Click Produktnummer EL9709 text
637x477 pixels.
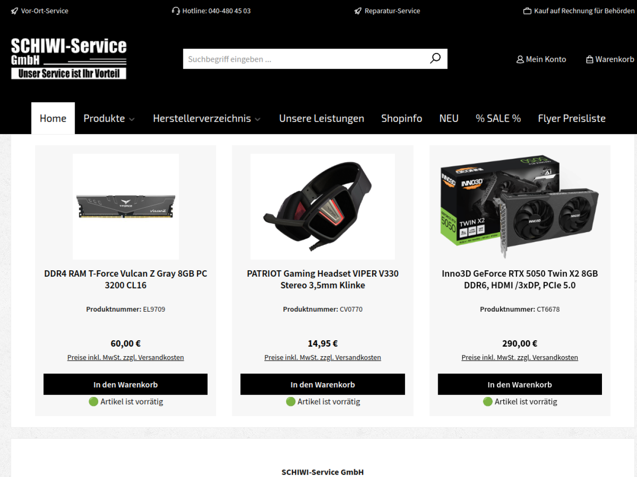(x=126, y=309)
